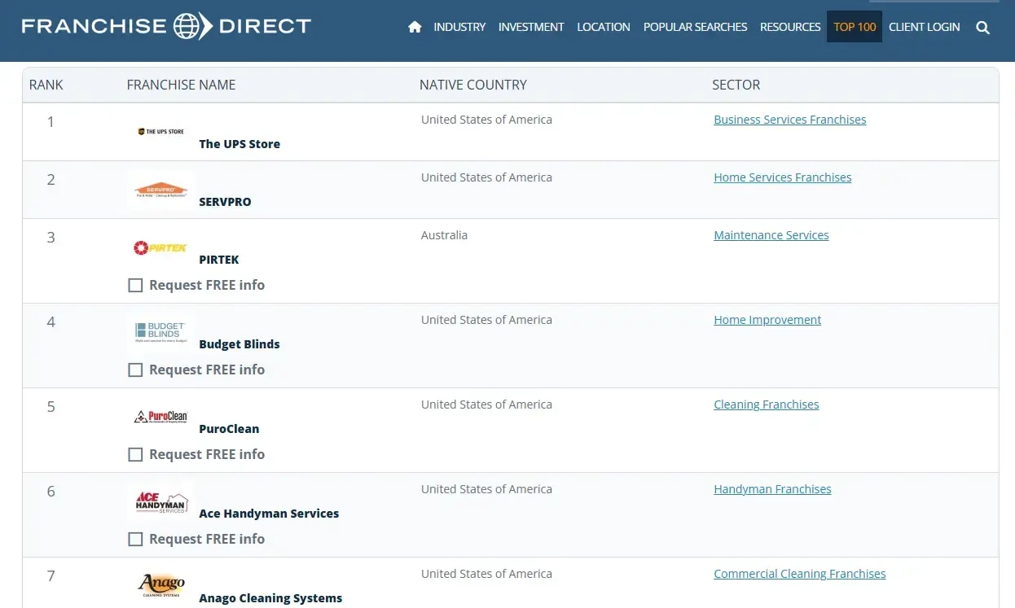Tick Budget Blinds Request FREE info checkbox
This screenshot has height=608, width=1015.
coord(136,370)
